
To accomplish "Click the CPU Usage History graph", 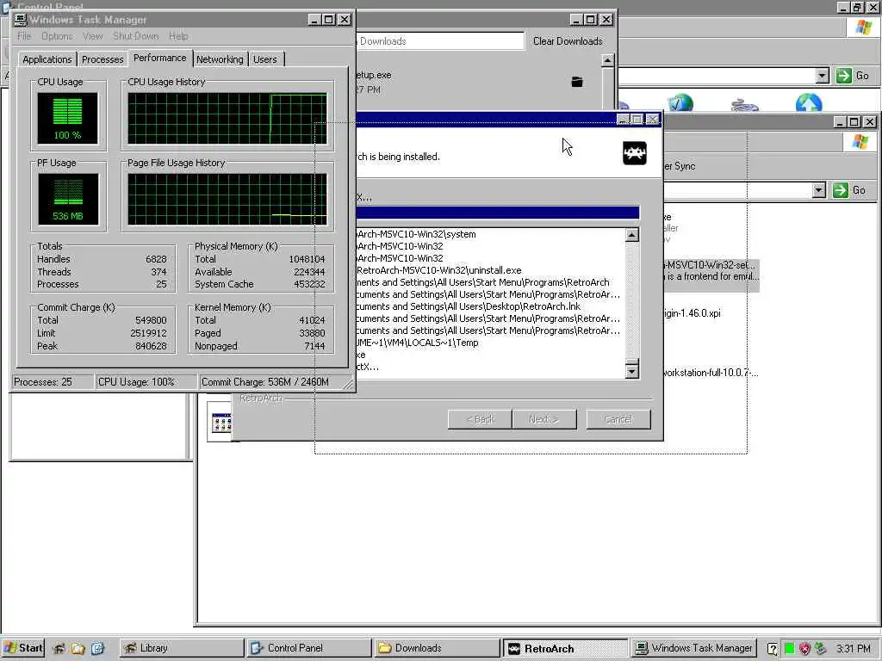I will point(227,119).
